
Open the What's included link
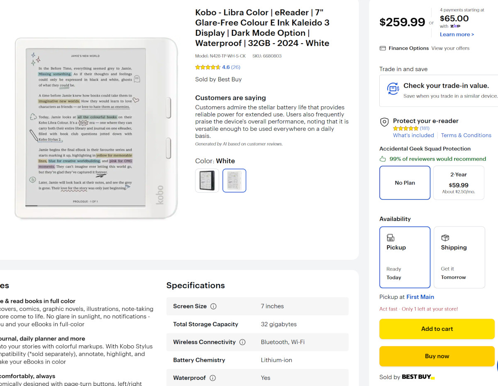tap(413, 135)
